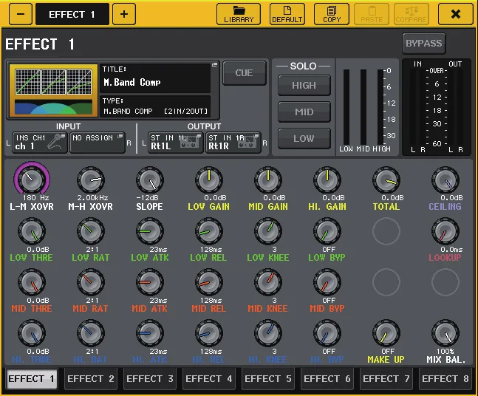Open the NO ASSIGN right input selector
Screen dimensions: 478x396
point(98,142)
